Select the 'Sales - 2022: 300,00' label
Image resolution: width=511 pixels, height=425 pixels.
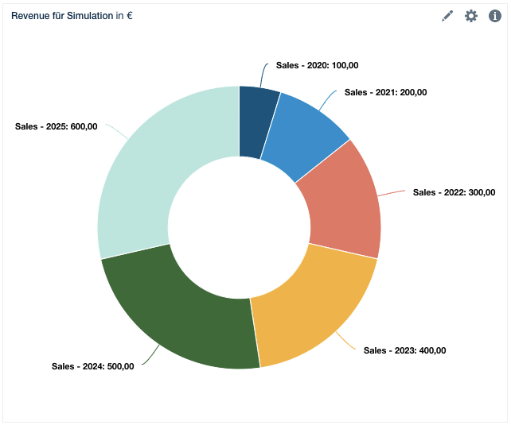pyautogui.click(x=454, y=192)
